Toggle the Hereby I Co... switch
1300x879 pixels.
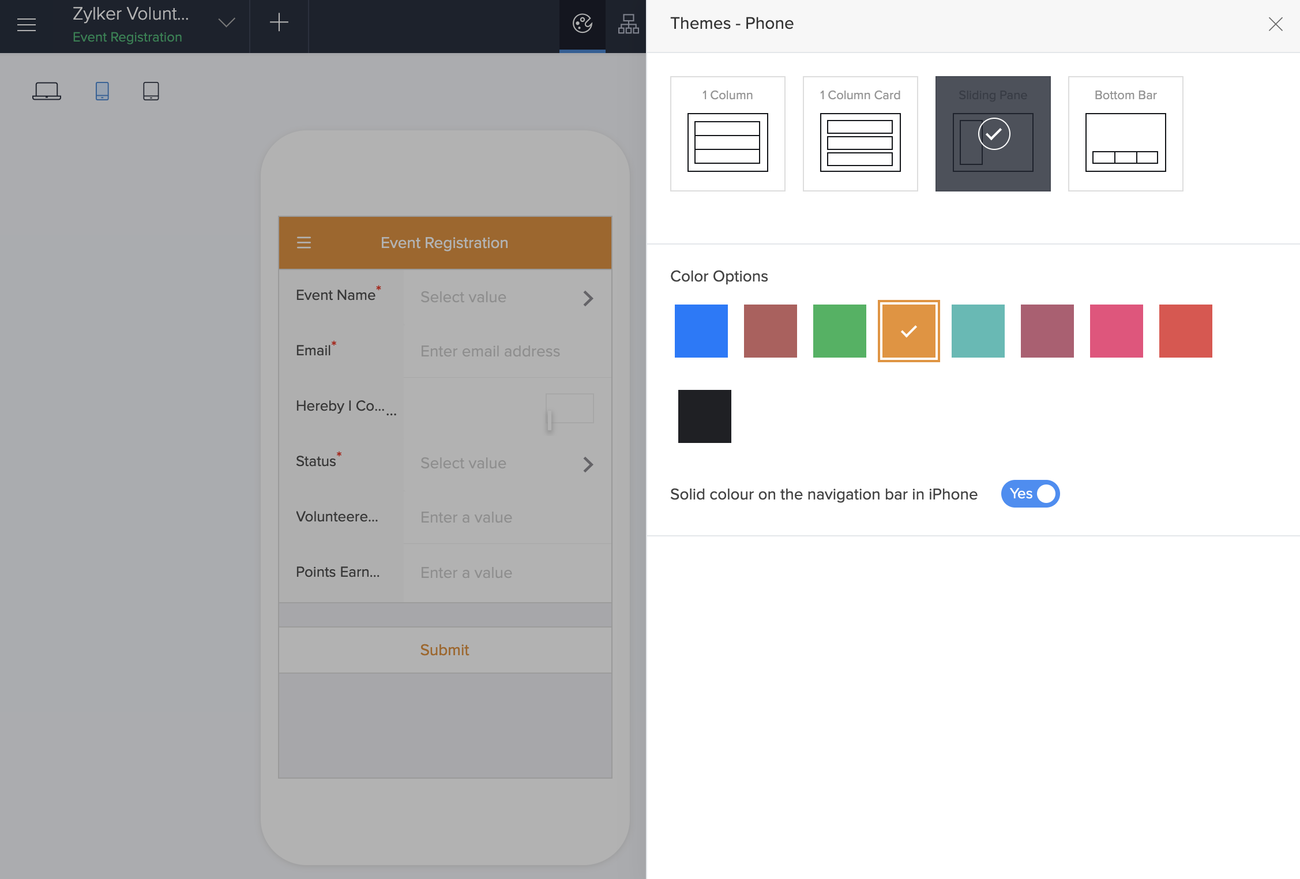click(569, 409)
